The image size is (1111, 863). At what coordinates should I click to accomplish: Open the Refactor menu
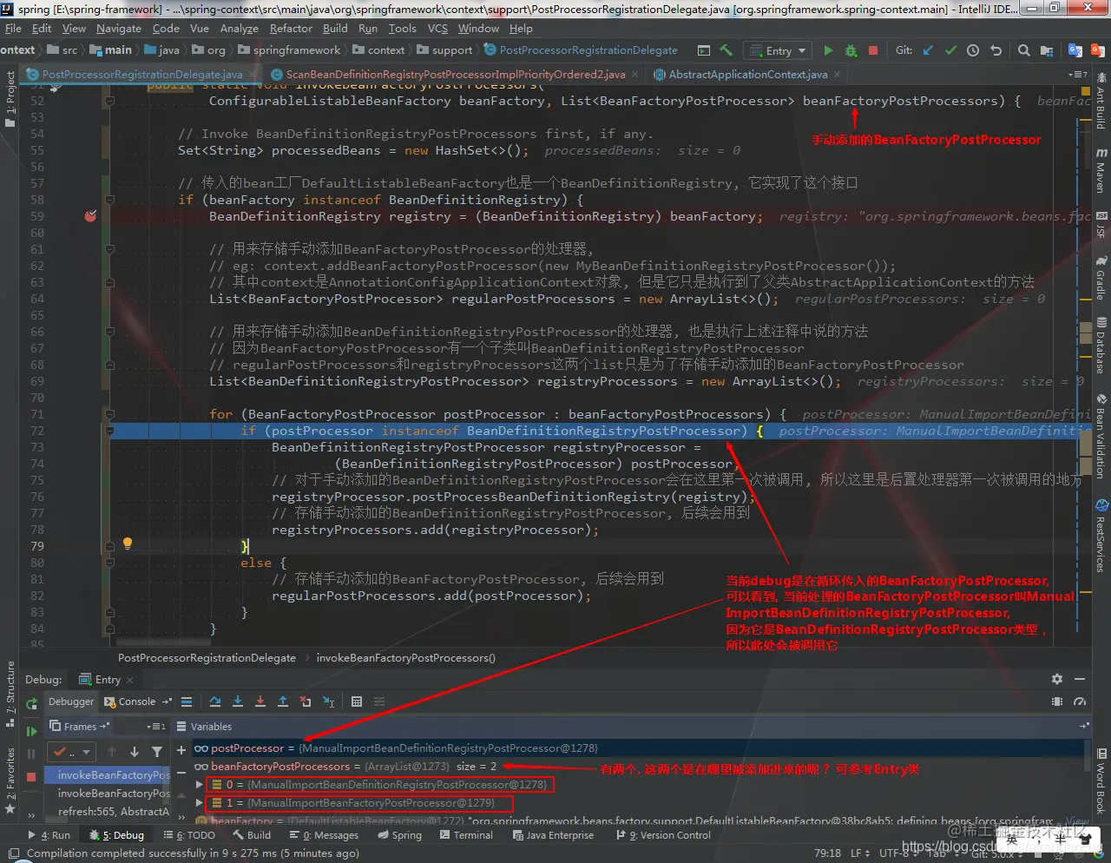pos(291,28)
